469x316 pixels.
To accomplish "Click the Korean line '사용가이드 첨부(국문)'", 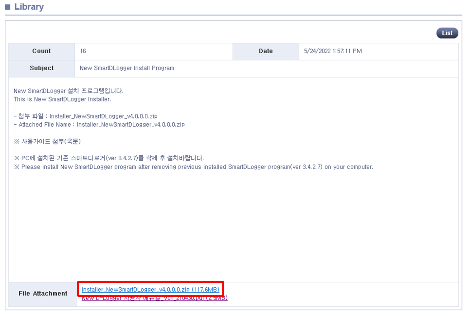I will [47, 141].
